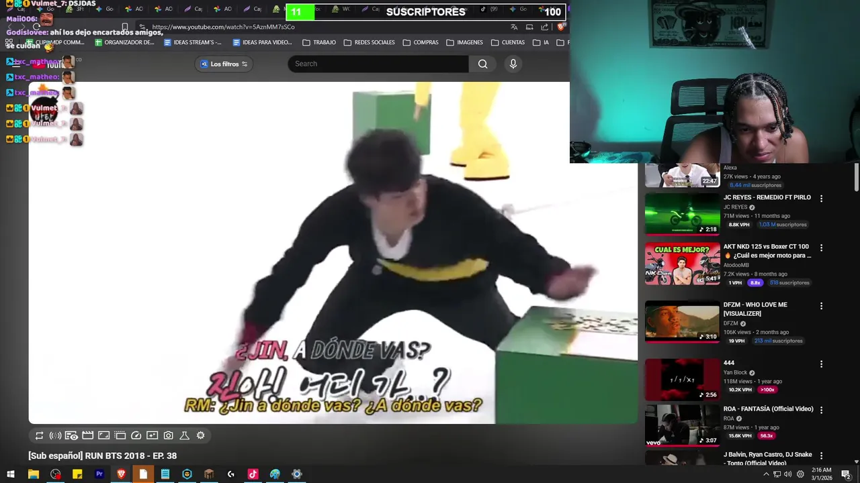This screenshot has width=860, height=483.
Task: Switch to Brave browser on the taskbar
Action: tap(121, 474)
